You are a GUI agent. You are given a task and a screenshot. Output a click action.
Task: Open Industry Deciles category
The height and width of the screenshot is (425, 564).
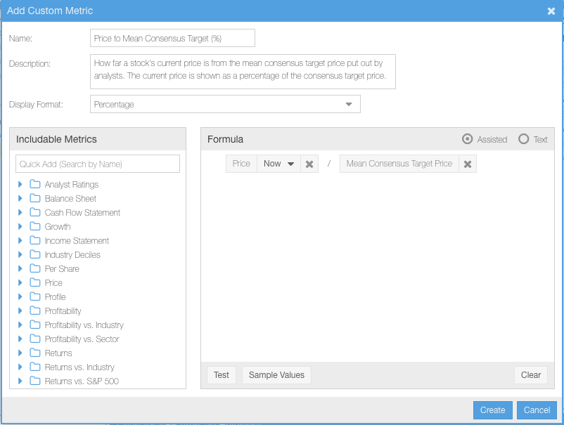tap(72, 255)
